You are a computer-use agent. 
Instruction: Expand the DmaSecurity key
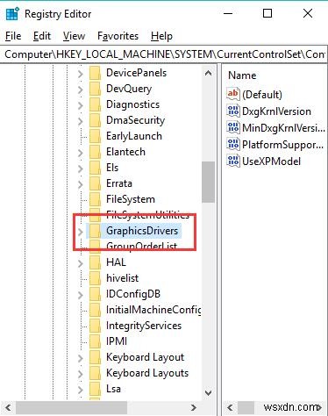[x=81, y=121]
